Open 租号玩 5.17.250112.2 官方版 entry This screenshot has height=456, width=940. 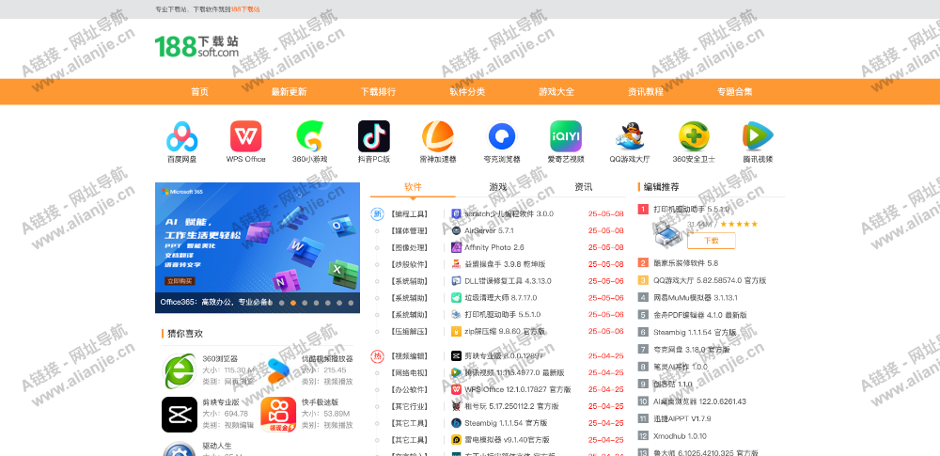pyautogui.click(x=511, y=406)
